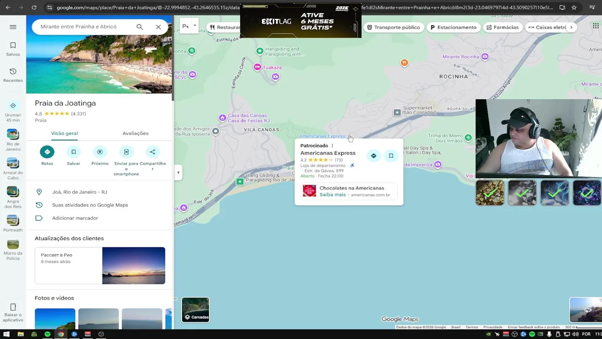Click Hangliding and Paragliding green marker
The height and width of the screenshot is (339, 602).
260,51
